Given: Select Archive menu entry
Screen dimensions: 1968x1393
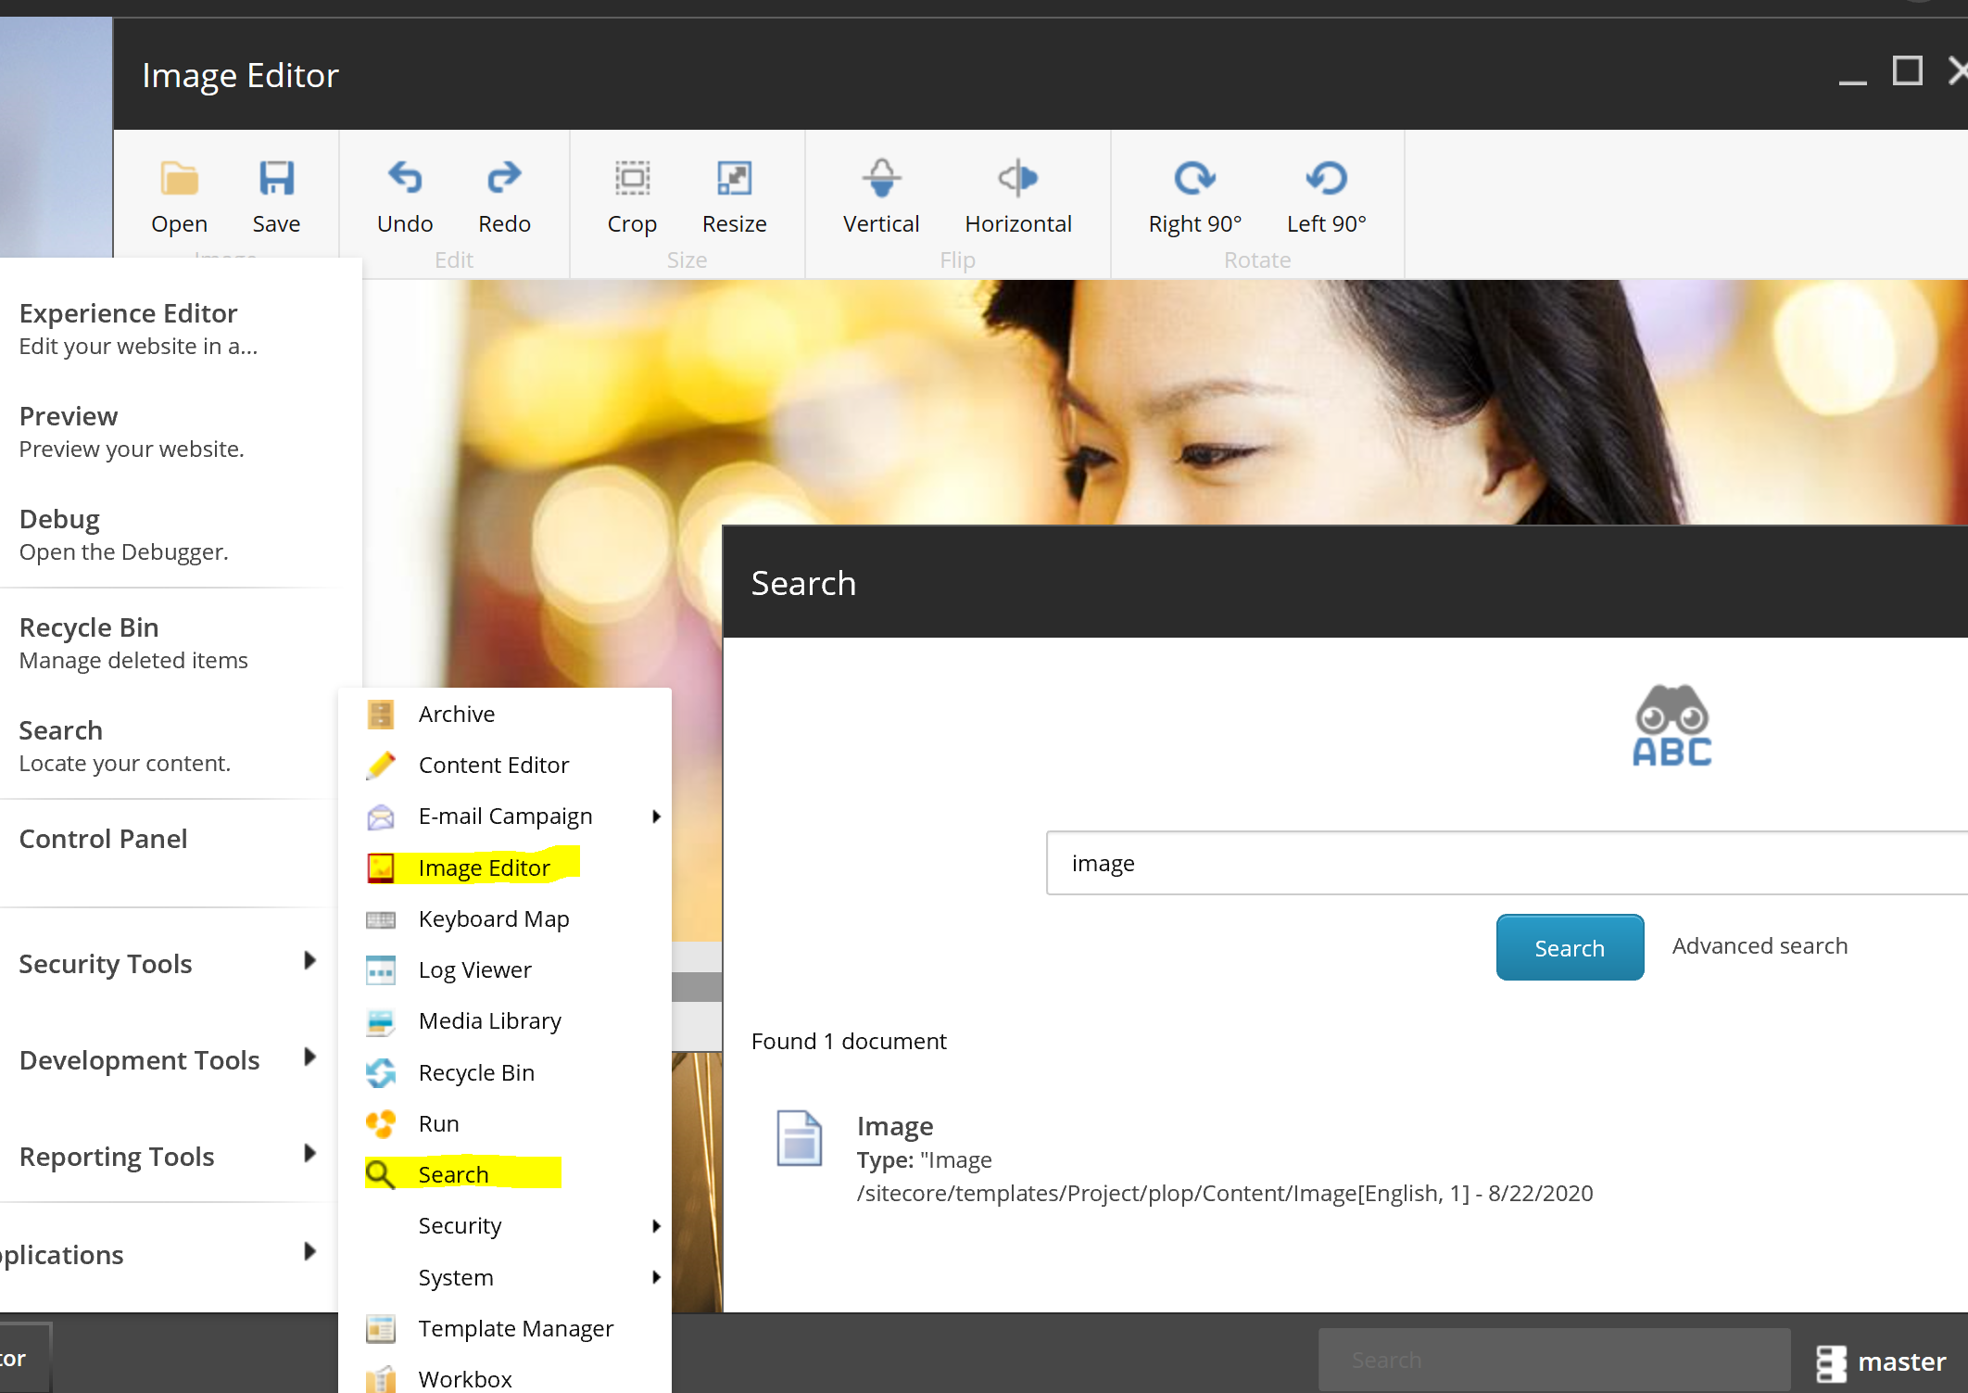Looking at the screenshot, I should pyautogui.click(x=456, y=714).
